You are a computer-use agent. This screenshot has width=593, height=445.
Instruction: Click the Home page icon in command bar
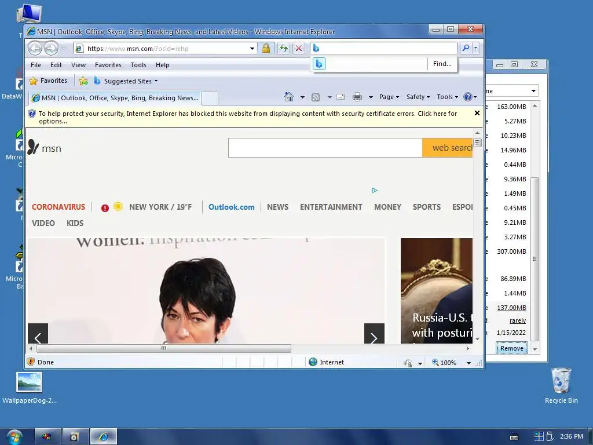[289, 97]
